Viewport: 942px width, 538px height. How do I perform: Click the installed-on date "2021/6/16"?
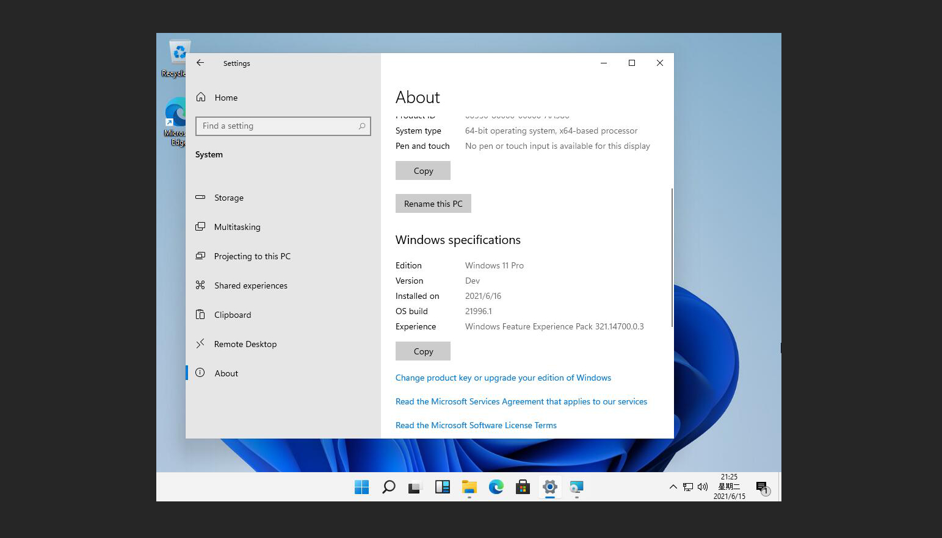click(x=483, y=296)
